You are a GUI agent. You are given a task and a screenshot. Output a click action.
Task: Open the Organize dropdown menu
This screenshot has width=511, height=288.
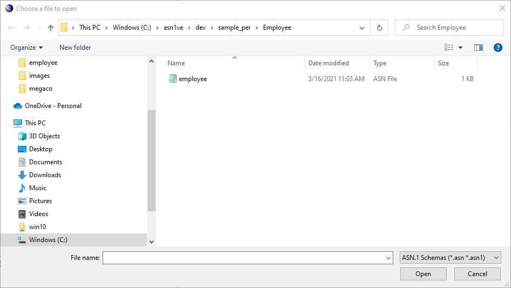pyautogui.click(x=26, y=48)
